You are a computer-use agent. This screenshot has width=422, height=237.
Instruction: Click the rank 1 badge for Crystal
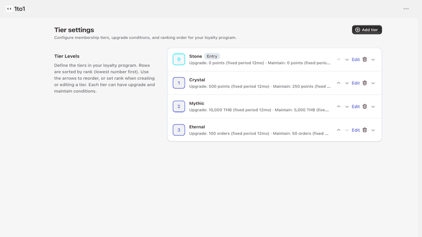pyautogui.click(x=179, y=83)
